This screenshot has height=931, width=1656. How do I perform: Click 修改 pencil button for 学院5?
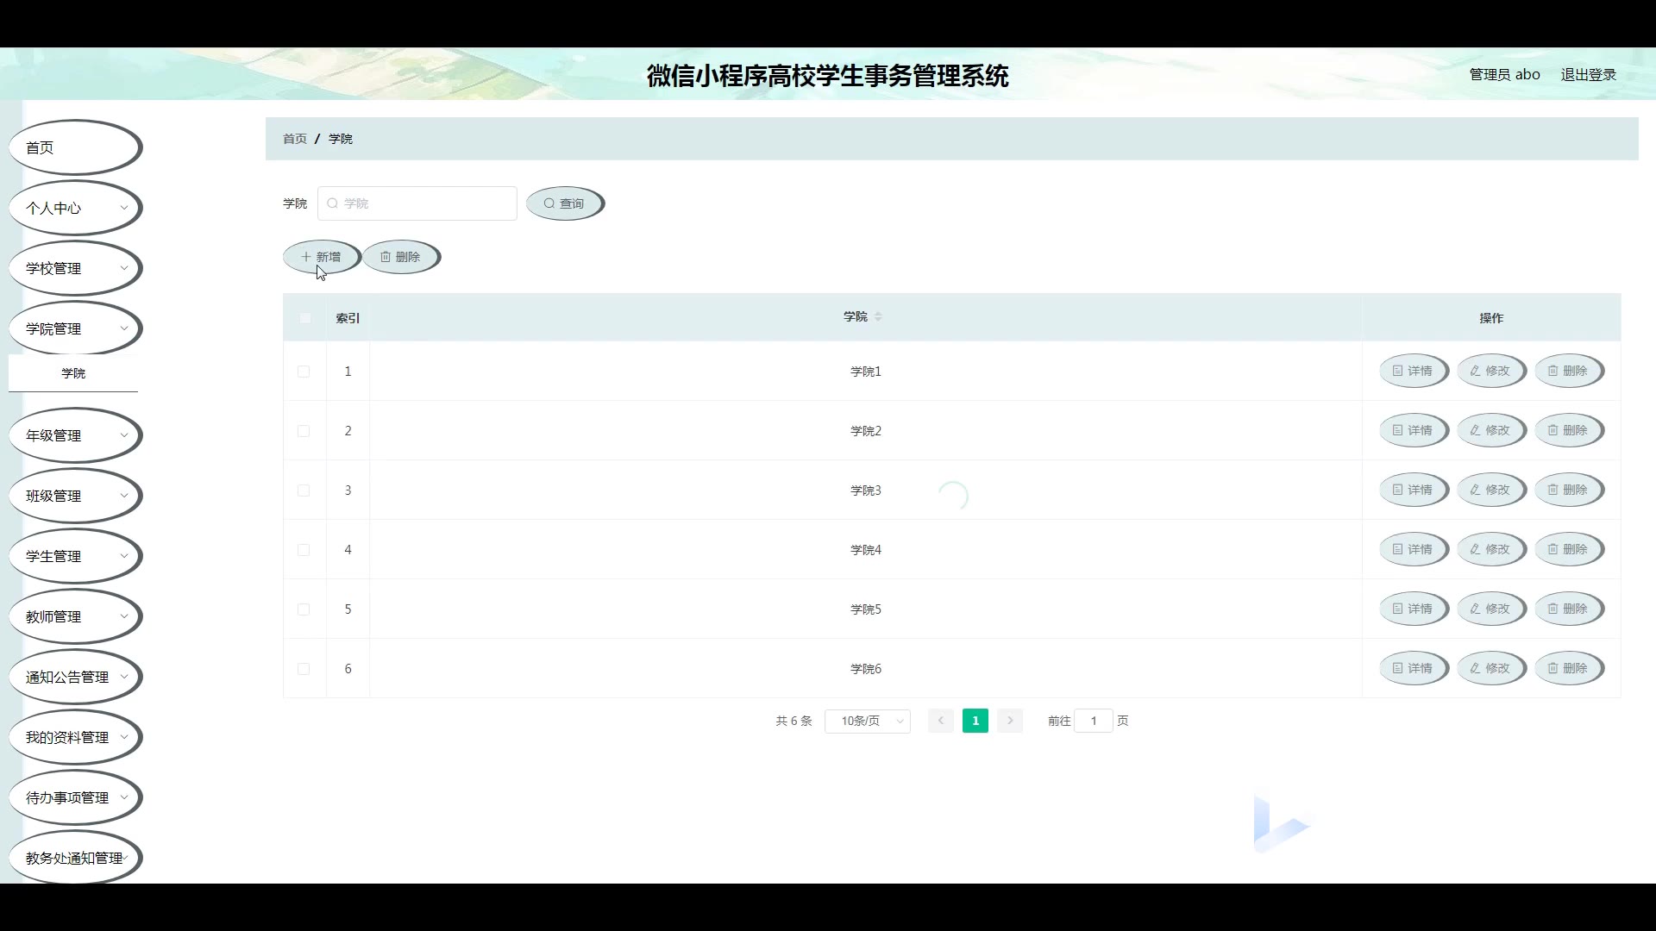pyautogui.click(x=1490, y=609)
